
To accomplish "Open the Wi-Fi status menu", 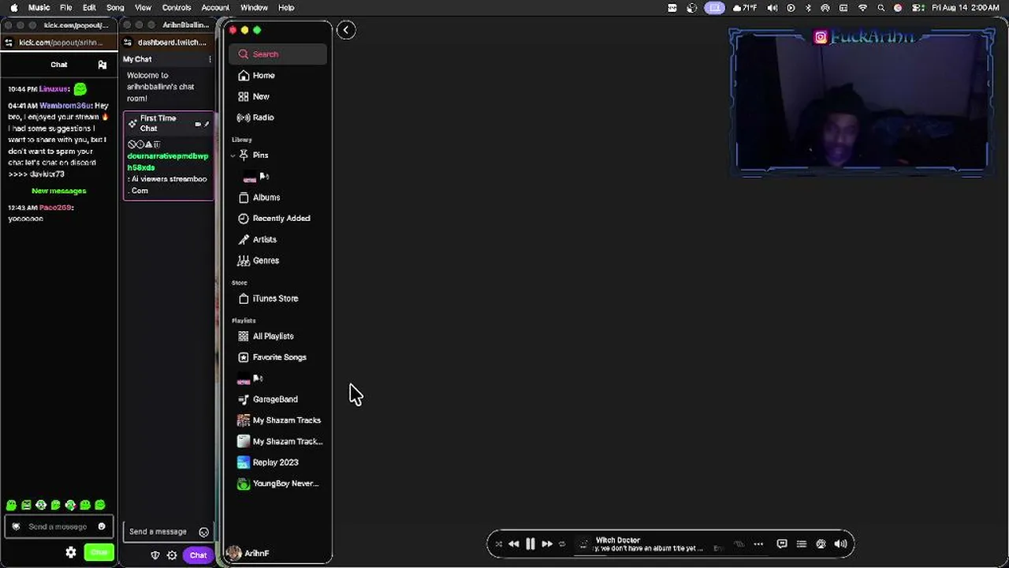I will coord(862,8).
